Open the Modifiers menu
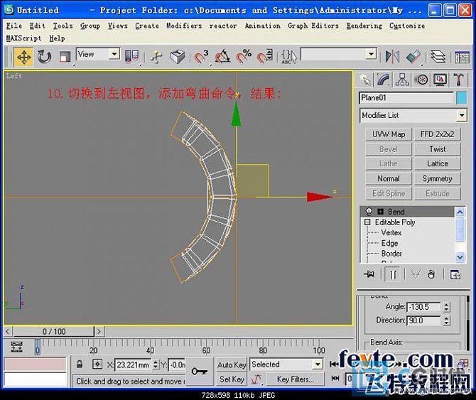Viewport: 476px width, 400px height. 184,26
